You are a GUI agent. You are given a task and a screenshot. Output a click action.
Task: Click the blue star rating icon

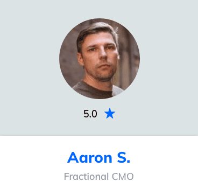110,114
